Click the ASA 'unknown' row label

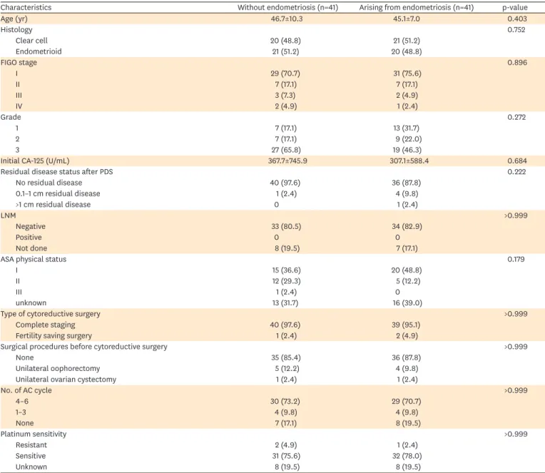pyautogui.click(x=31, y=303)
